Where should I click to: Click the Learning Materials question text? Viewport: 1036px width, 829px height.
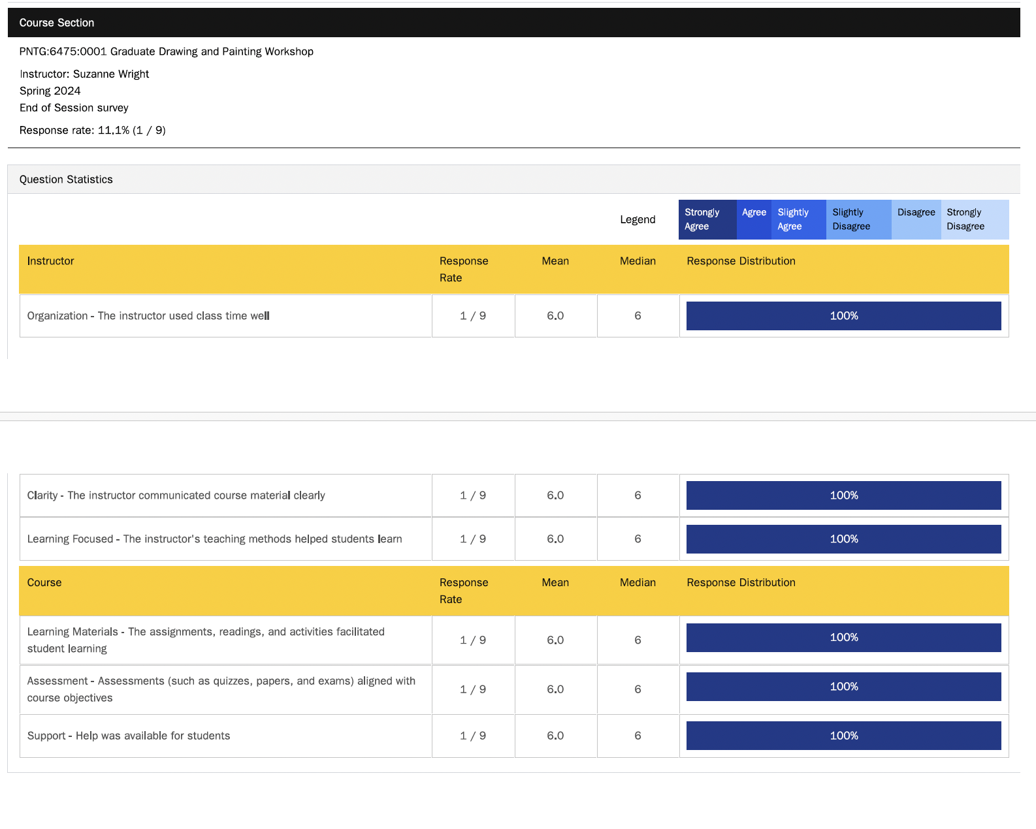pyautogui.click(x=206, y=640)
